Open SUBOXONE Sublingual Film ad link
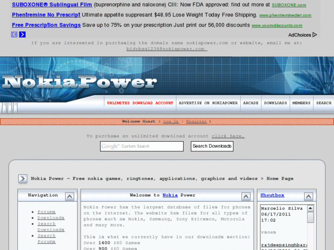Viewport: 334px width, 250px height. point(52,5)
